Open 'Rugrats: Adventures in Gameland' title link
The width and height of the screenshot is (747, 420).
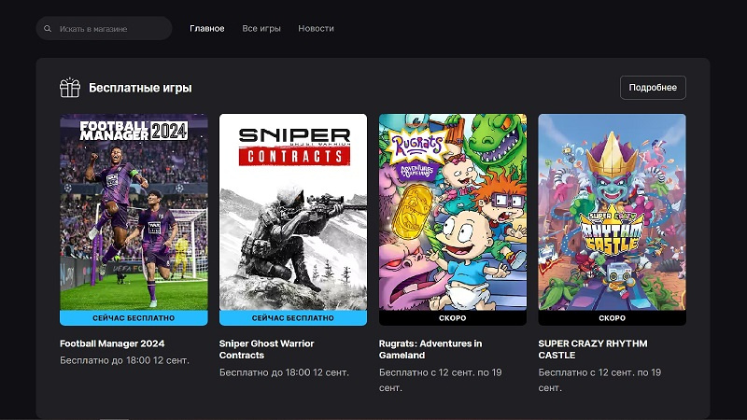(430, 349)
